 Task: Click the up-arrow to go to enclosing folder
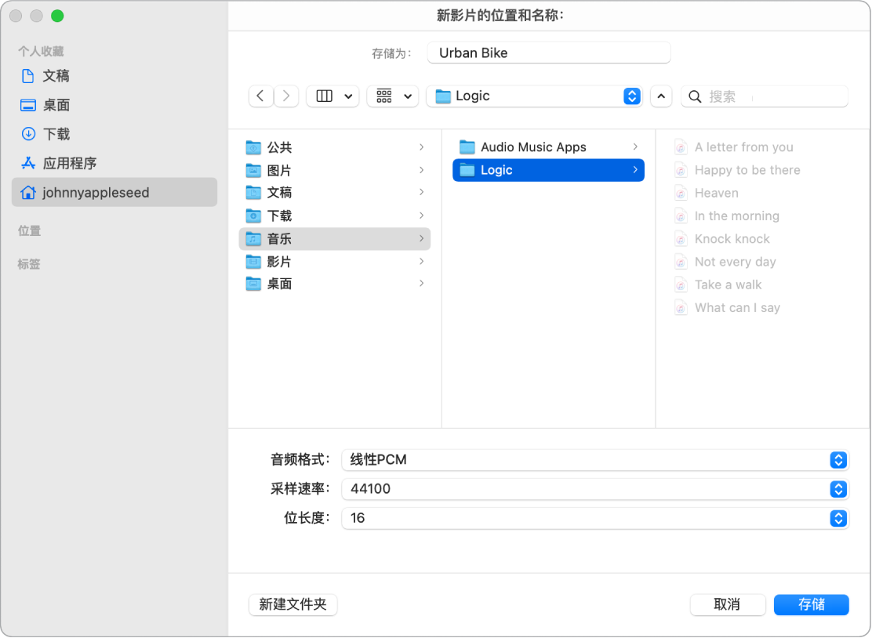click(661, 96)
